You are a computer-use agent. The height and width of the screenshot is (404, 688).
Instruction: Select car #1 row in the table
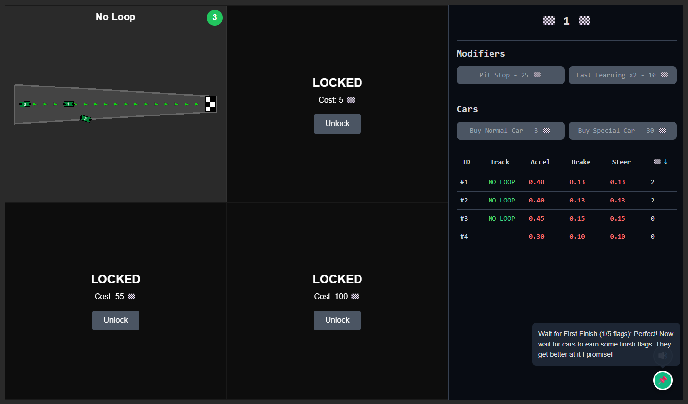coord(566,182)
